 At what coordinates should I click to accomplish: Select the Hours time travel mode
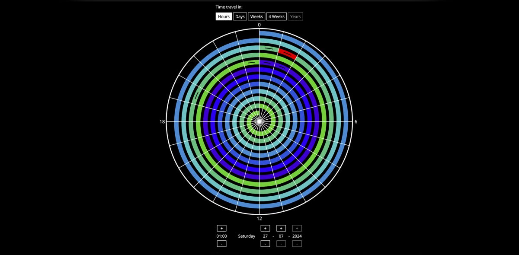(224, 16)
